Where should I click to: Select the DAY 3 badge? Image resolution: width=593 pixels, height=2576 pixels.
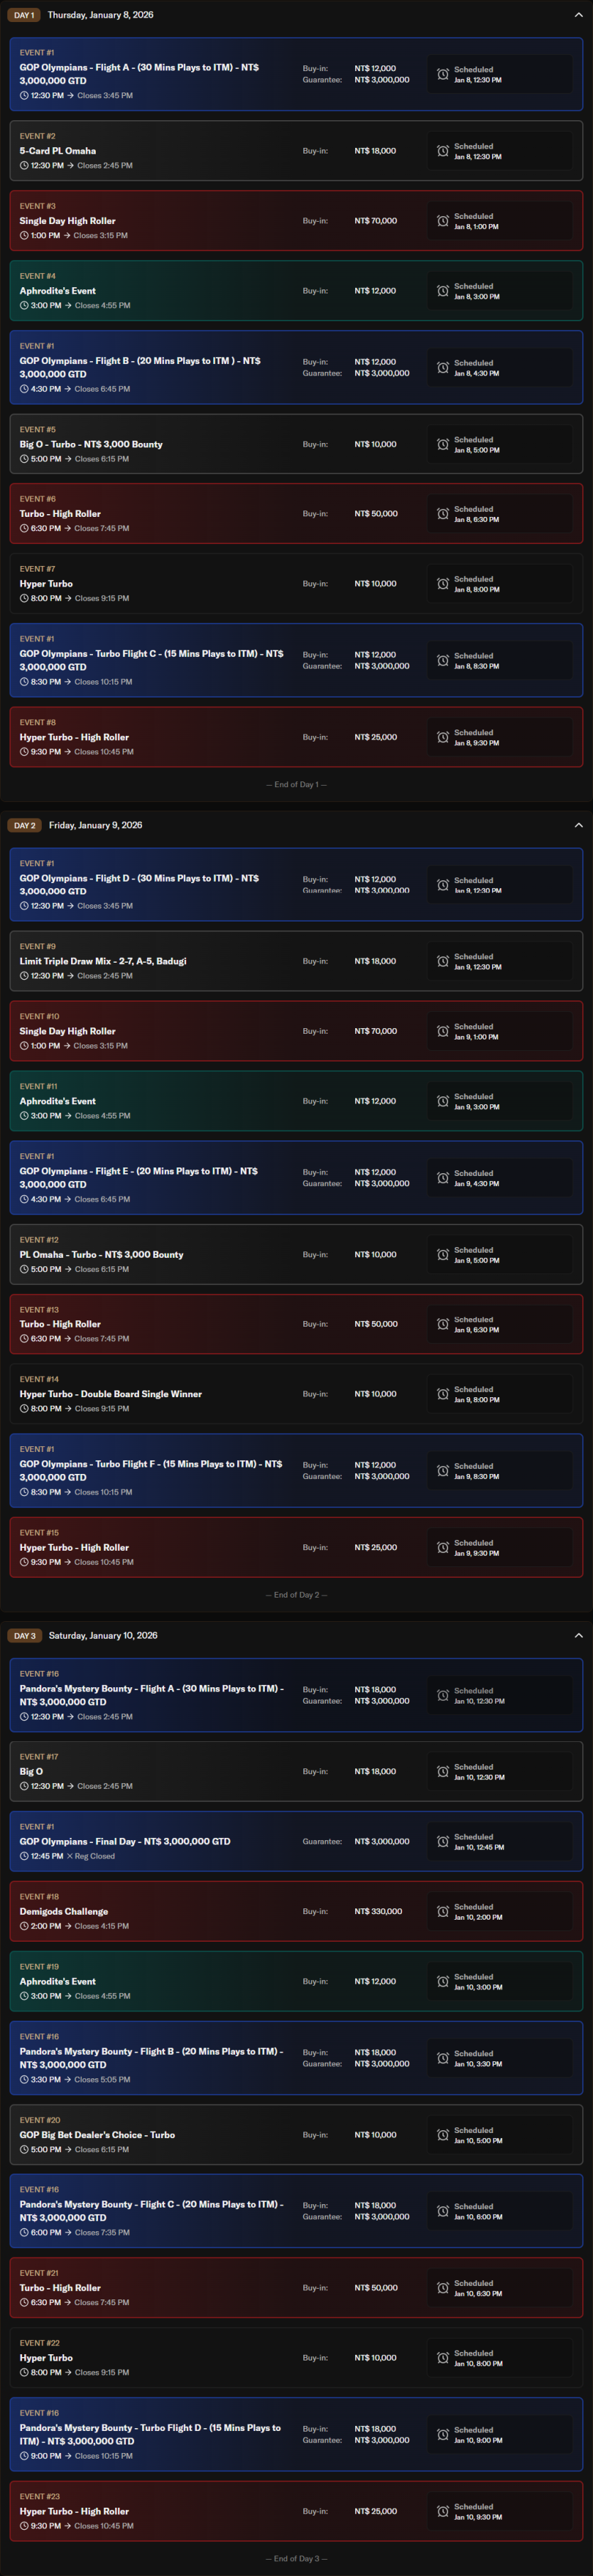25,1635
